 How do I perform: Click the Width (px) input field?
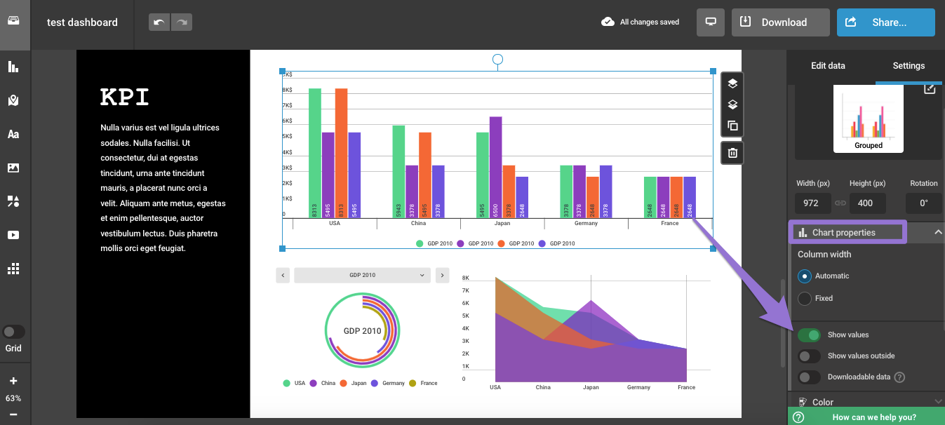(813, 203)
